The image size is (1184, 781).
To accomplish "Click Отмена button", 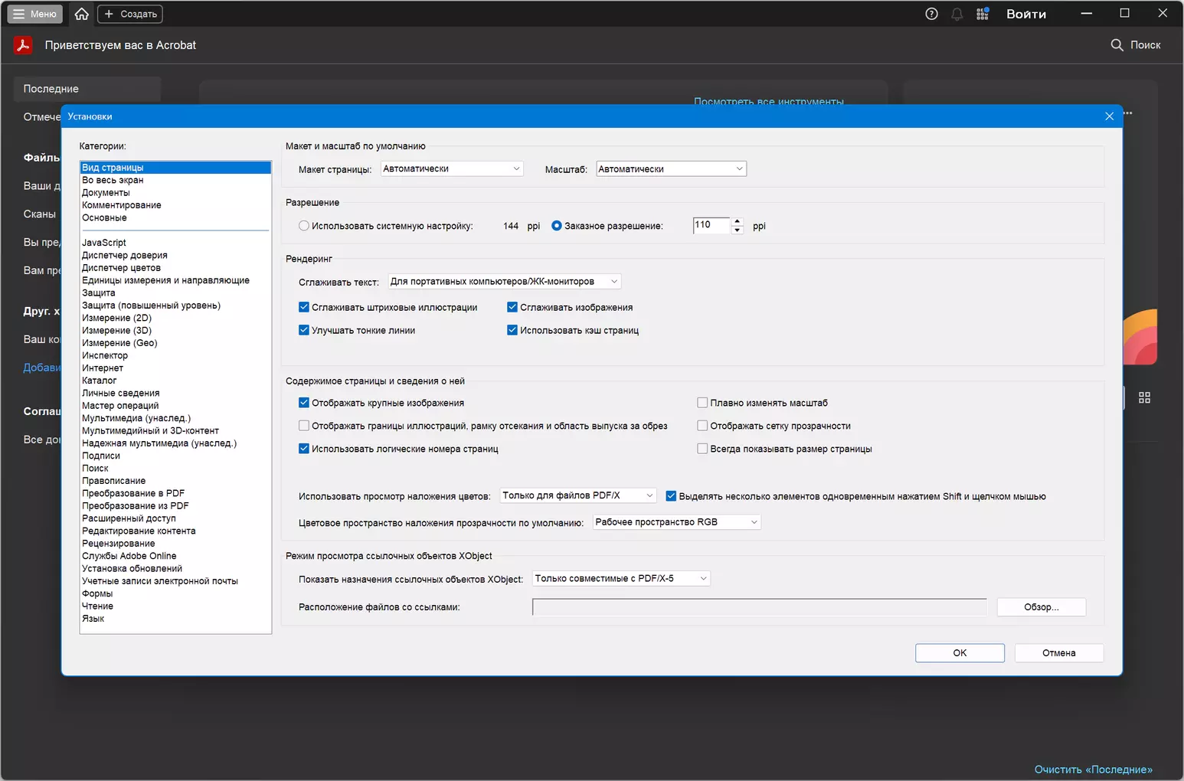I will pos(1059,653).
